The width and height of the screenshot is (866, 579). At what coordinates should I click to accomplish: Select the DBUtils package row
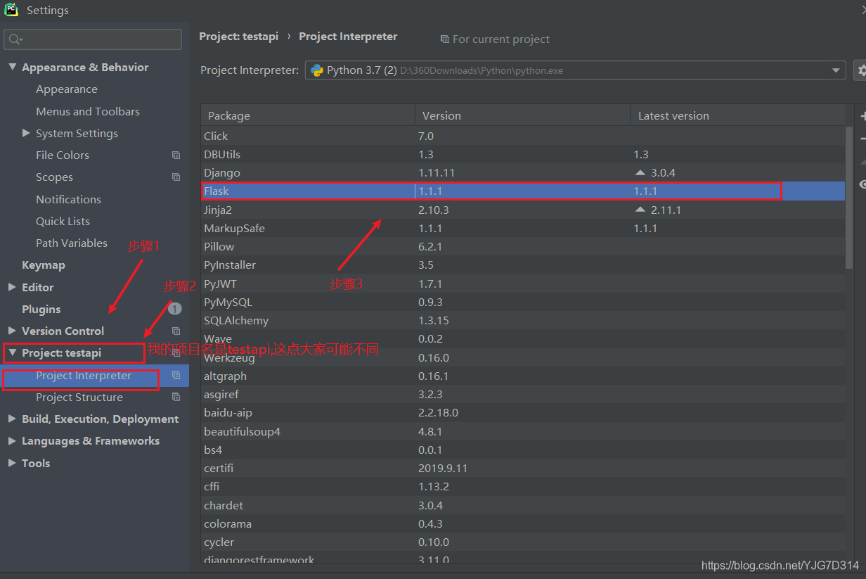(523, 154)
